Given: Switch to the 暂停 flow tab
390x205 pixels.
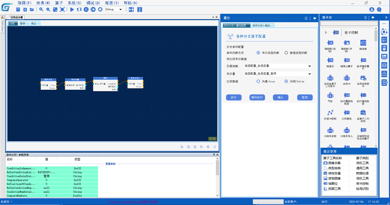Looking at the screenshot, I should click(x=24, y=24).
